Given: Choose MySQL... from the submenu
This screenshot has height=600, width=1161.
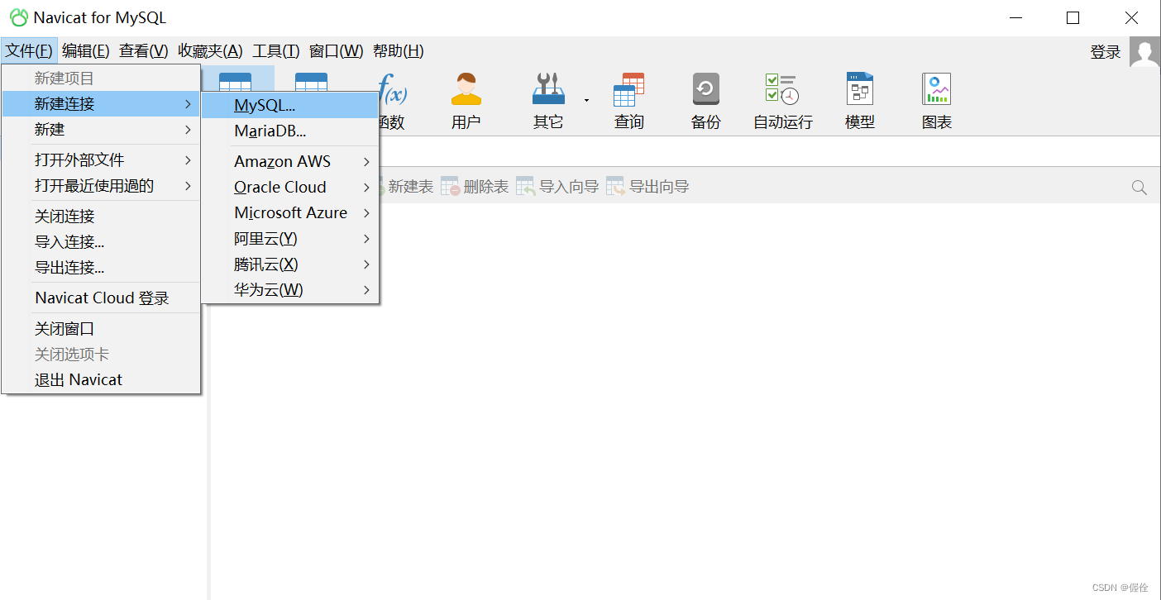Looking at the screenshot, I should pos(290,105).
